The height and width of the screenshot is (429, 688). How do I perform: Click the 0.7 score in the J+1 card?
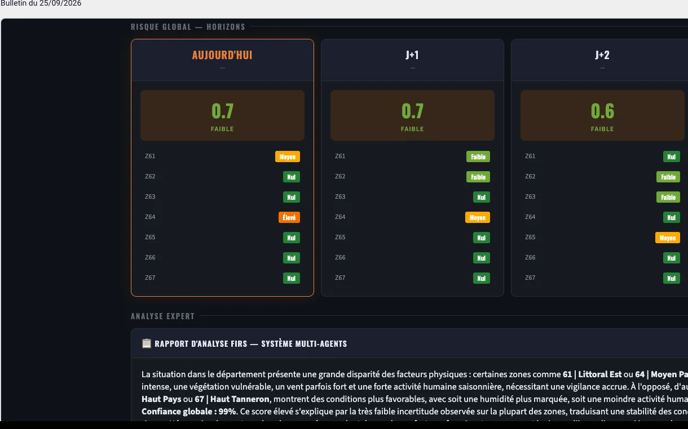pyautogui.click(x=412, y=111)
